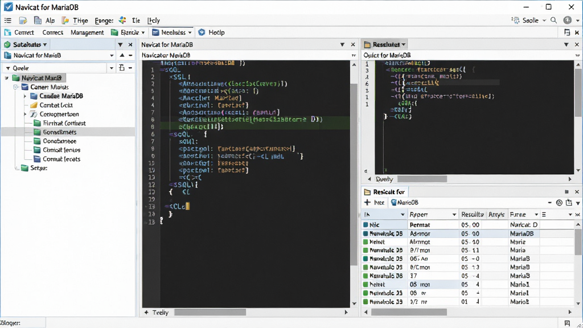Click the Resullts column header
The width and height of the screenshot is (583, 328).
point(472,215)
